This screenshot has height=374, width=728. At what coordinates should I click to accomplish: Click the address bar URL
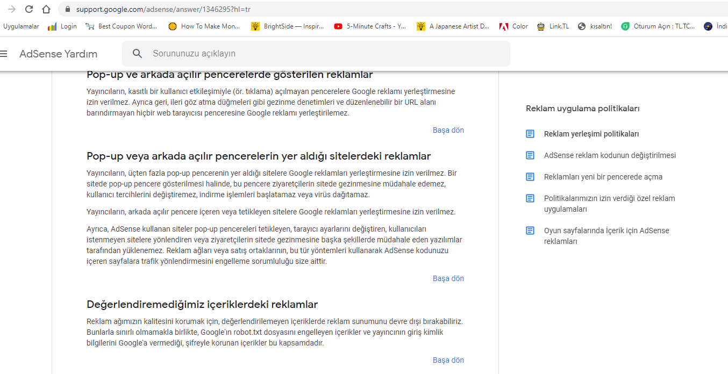click(x=163, y=9)
